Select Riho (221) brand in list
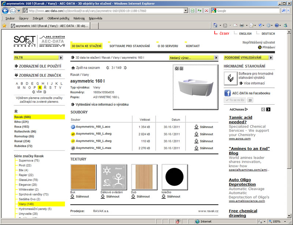293x225 pixels. coord(21,122)
